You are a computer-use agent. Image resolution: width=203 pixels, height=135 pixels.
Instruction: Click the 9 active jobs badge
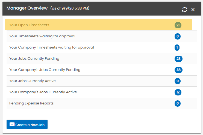pos(177,81)
